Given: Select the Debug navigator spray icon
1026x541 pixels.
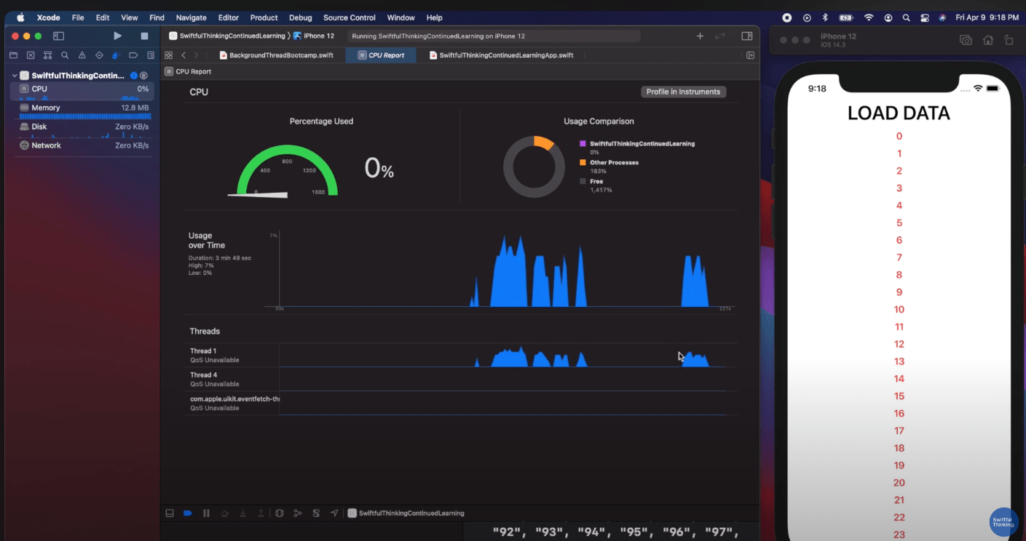Looking at the screenshot, I should click(116, 55).
